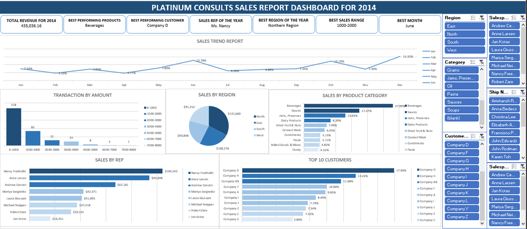Clear the filter on the Ship Name slicer
Viewport: 527px width, 229px height.
click(523, 92)
